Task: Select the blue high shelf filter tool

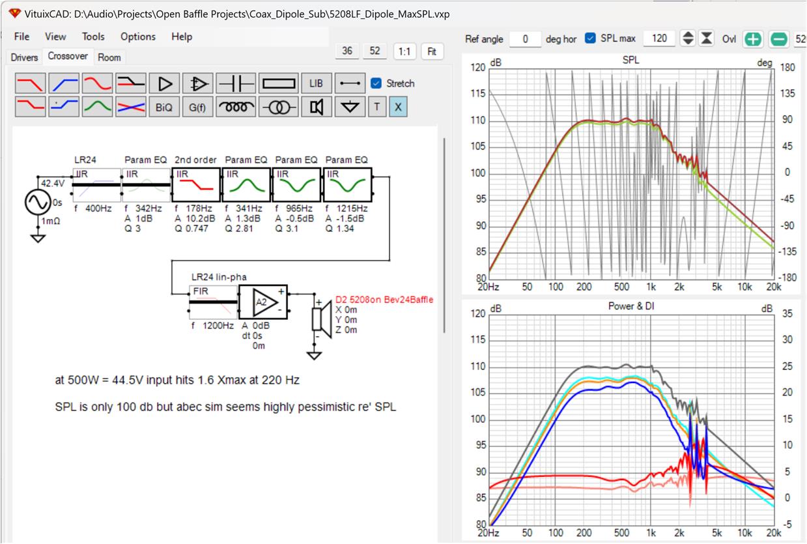Action: [64, 106]
